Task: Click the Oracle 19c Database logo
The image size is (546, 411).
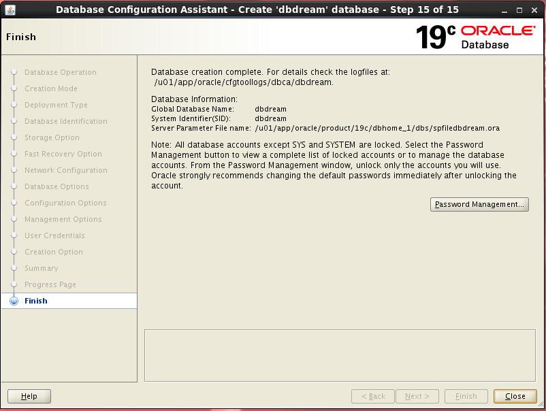Action: pos(475,37)
